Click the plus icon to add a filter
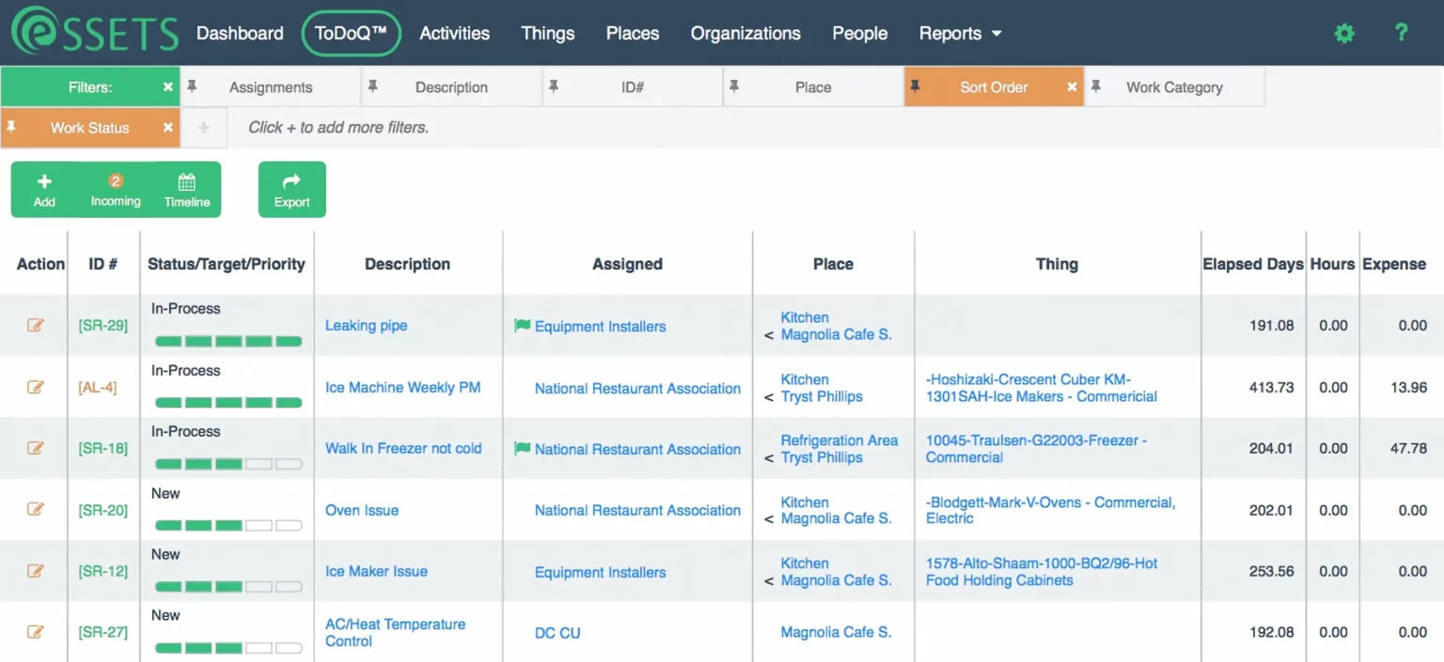This screenshot has height=662, width=1444. (204, 128)
